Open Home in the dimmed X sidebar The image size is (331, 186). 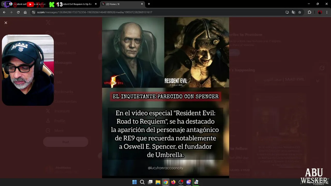coord(55,33)
